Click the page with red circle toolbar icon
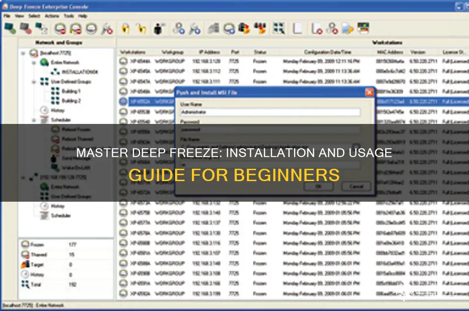 pyautogui.click(x=316, y=29)
